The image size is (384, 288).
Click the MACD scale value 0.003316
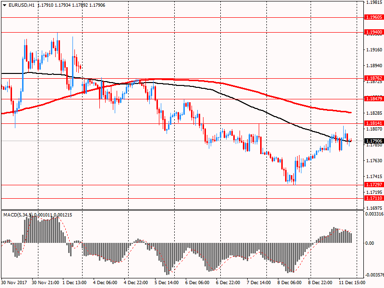pos(374,214)
